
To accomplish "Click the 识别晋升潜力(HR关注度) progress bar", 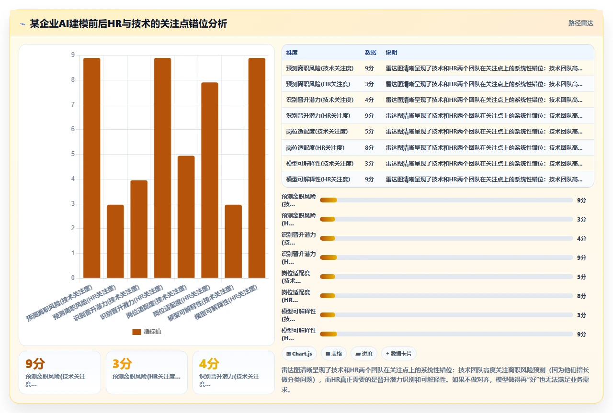I will (446, 257).
